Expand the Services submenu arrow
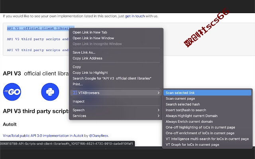The width and height of the screenshot is (255, 159). (x=159, y=116)
